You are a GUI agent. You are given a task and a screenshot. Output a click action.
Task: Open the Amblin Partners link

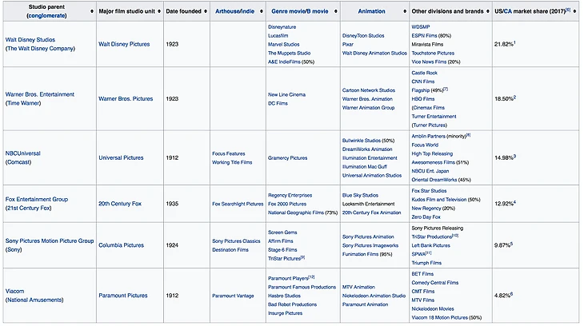(x=428, y=136)
